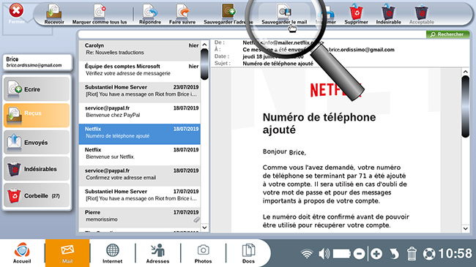This screenshot has height=267, width=476.
Task: Click the battery indicator icon
Action: point(342,254)
